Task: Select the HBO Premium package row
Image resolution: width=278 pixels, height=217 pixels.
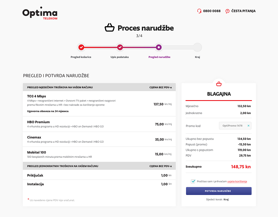Action: (x=99, y=124)
